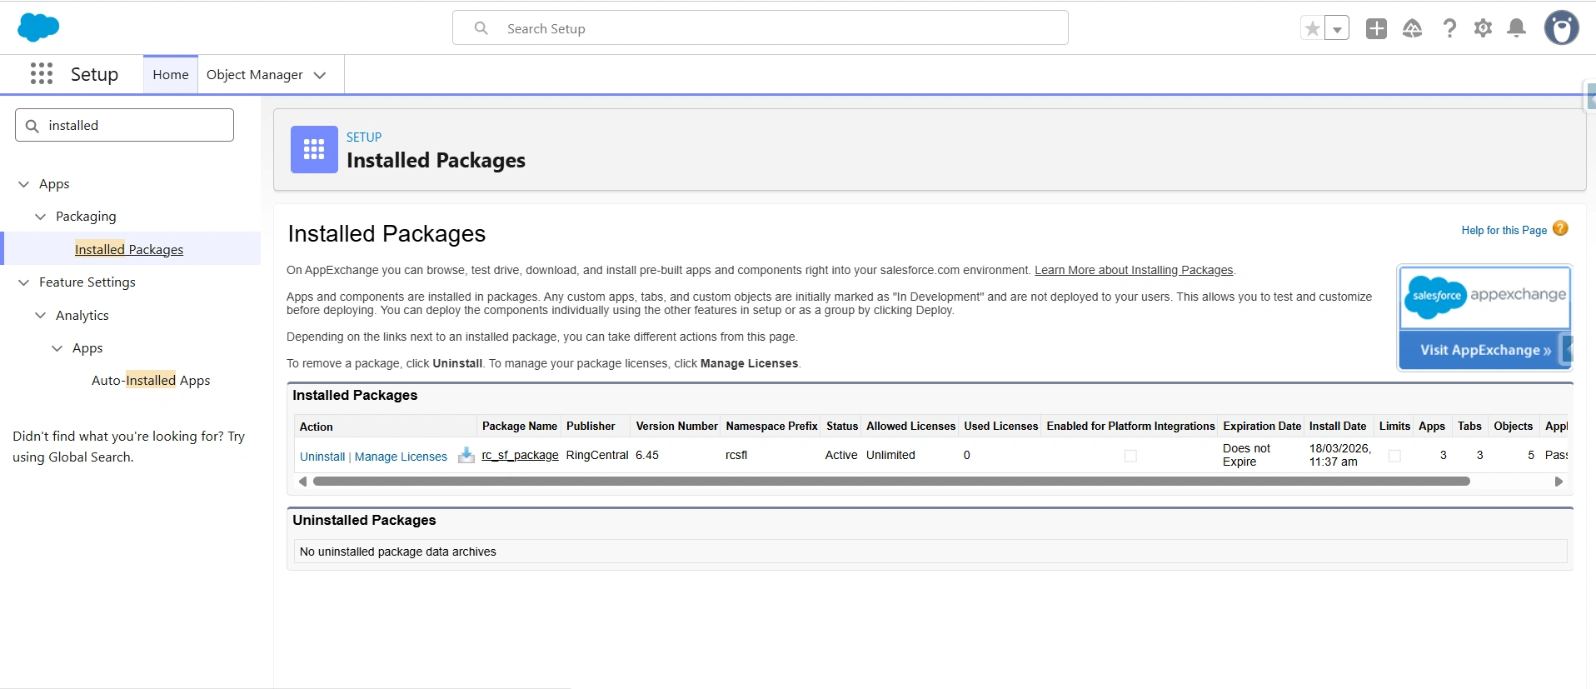Open the Help question mark icon
1596x689 pixels.
pos(1449,28)
